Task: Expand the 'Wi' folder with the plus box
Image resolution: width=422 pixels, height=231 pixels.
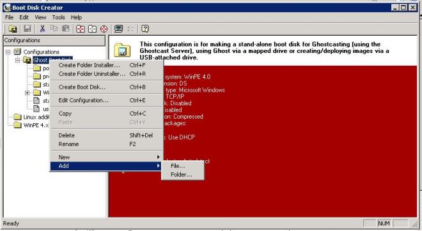Action: click(x=27, y=93)
